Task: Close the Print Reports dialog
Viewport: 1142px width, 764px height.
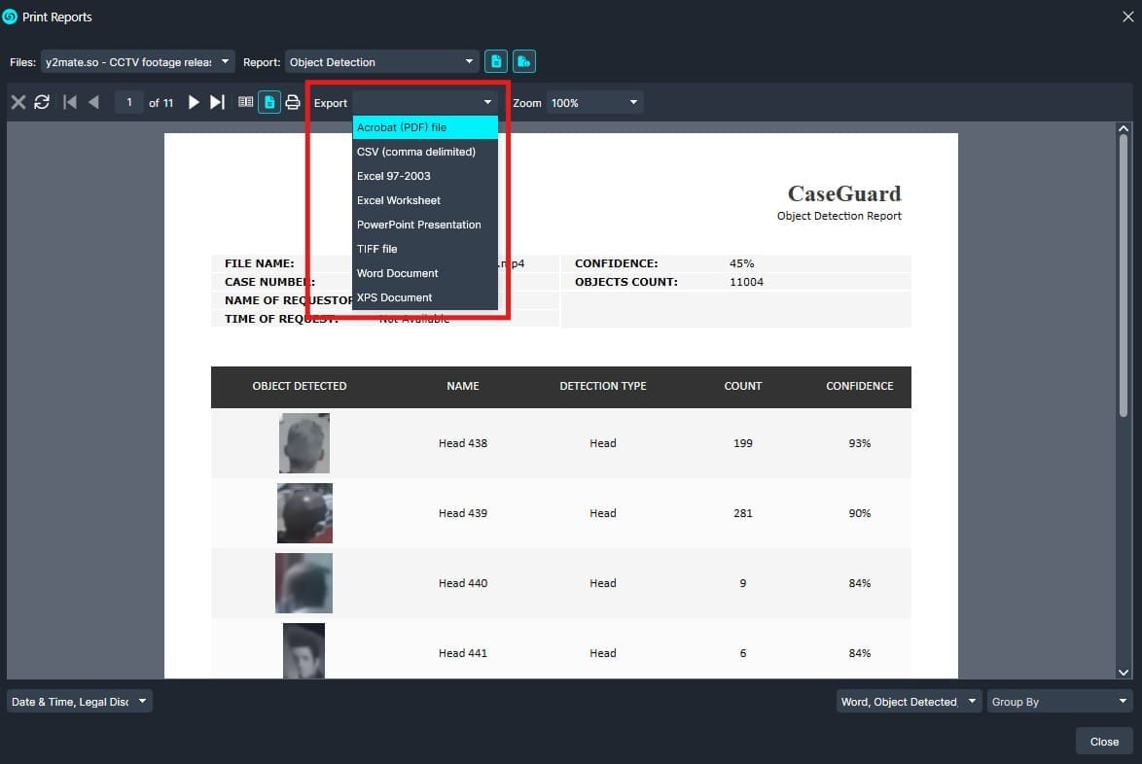Action: (1103, 741)
